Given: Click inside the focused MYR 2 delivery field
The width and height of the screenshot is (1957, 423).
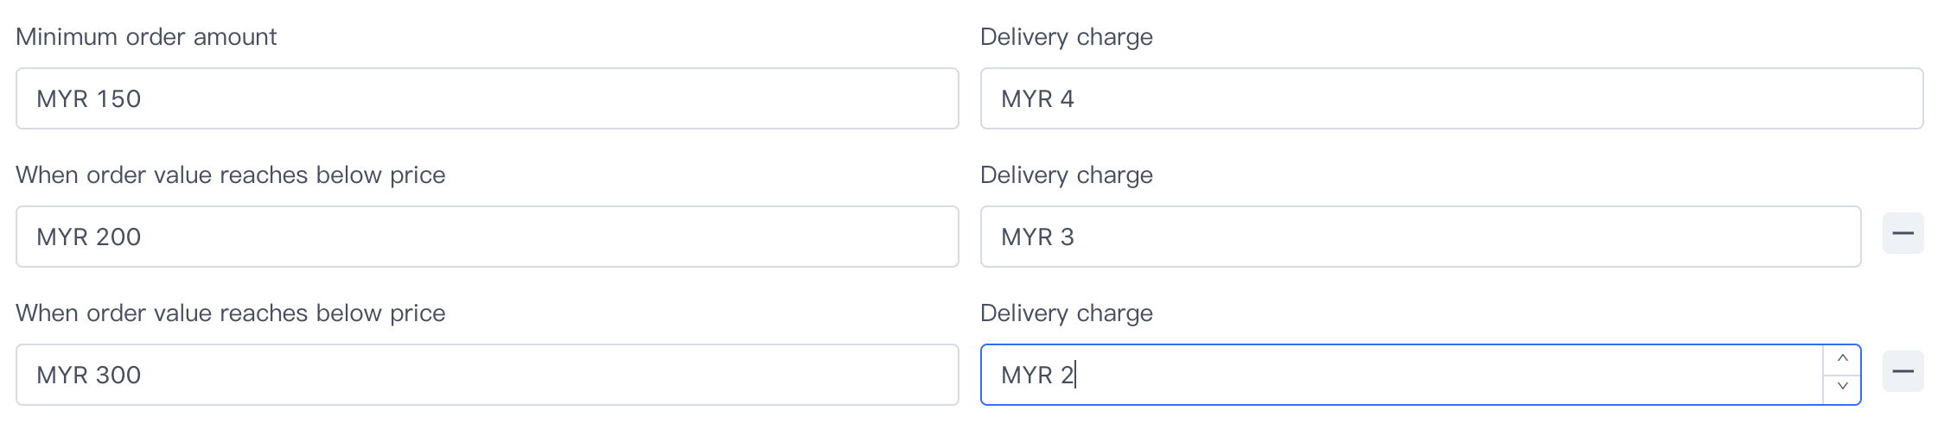Looking at the screenshot, I should (x=1400, y=376).
